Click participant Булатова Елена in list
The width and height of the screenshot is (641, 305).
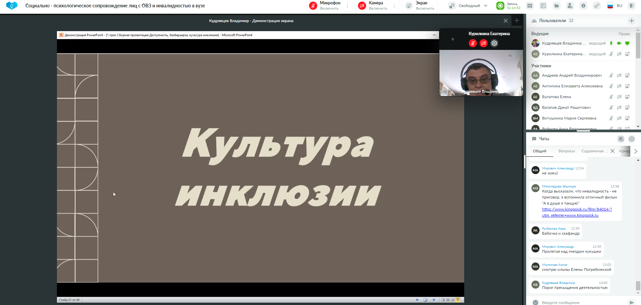coord(556,97)
